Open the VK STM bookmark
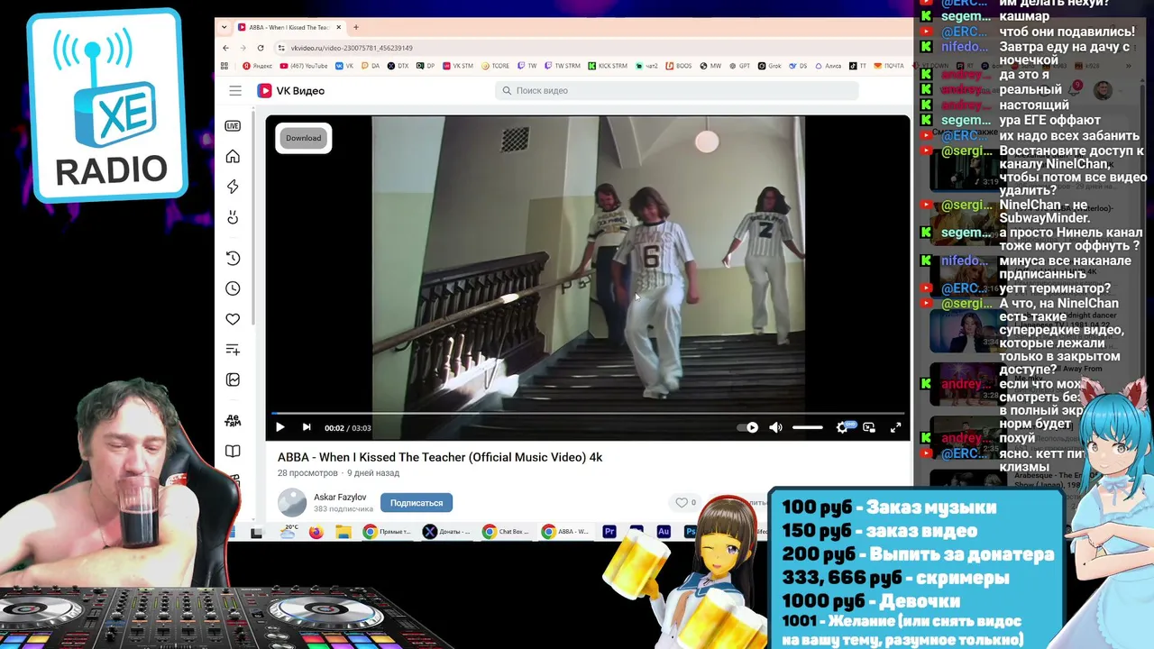This screenshot has height=649, width=1154. point(458,66)
